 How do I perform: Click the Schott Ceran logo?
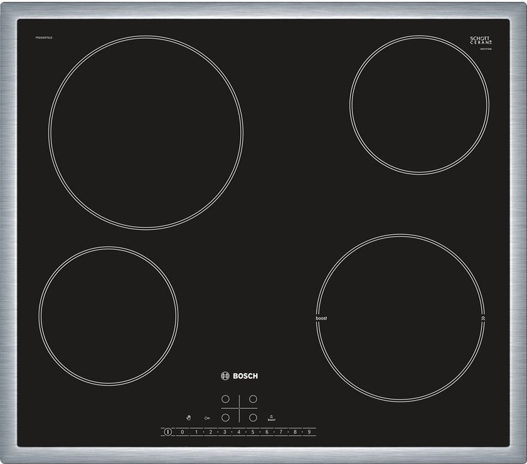pyautogui.click(x=481, y=40)
